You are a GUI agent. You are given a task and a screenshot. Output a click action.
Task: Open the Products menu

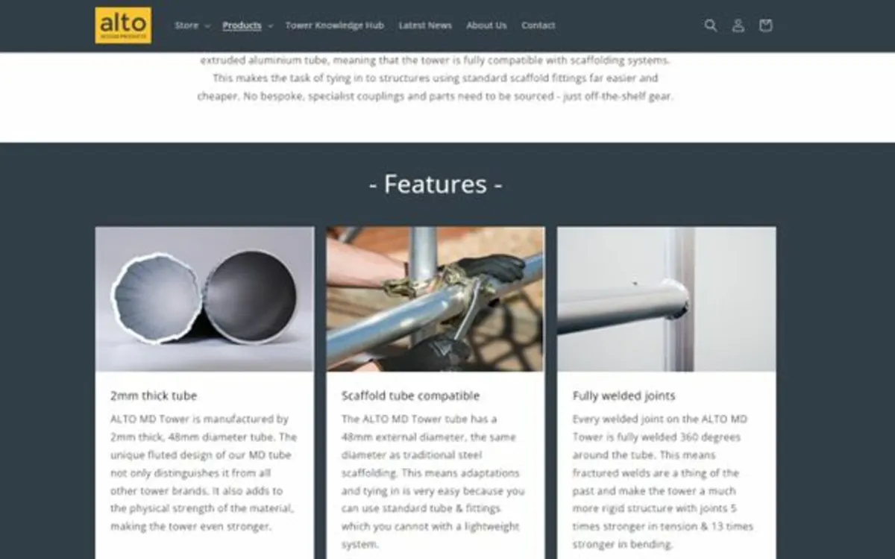(x=242, y=25)
